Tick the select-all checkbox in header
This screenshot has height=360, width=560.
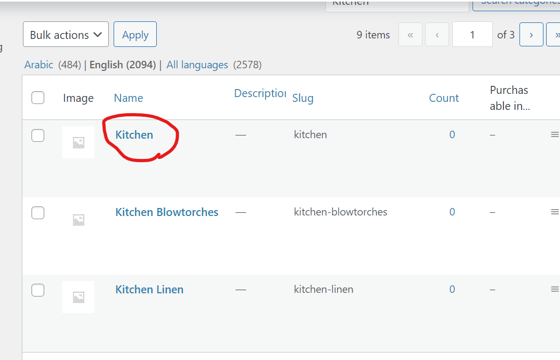click(38, 98)
